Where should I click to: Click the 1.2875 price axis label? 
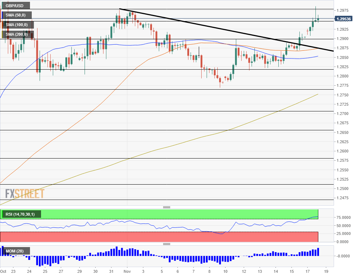(343, 48)
